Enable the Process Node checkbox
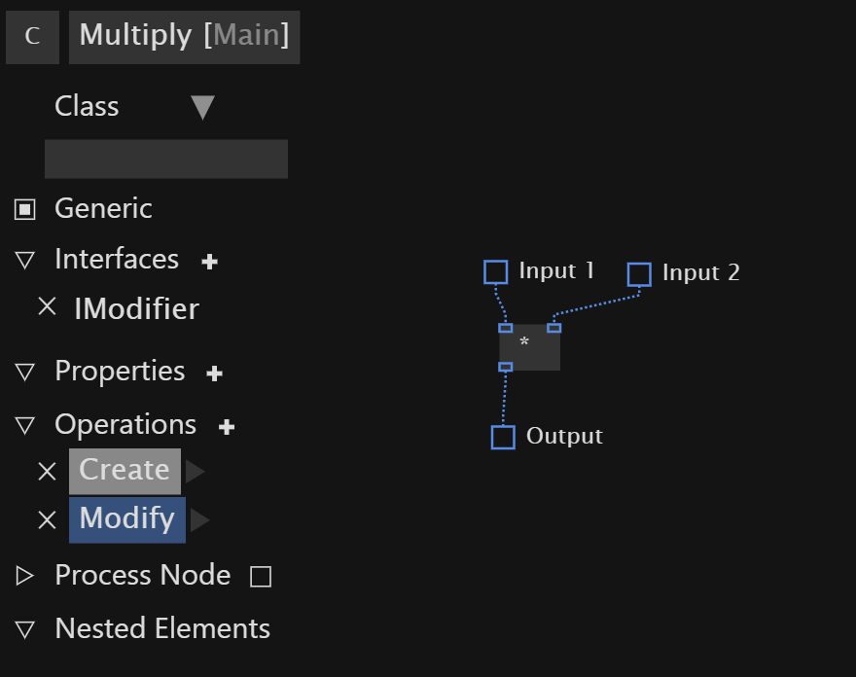The height and width of the screenshot is (677, 856). click(x=261, y=577)
